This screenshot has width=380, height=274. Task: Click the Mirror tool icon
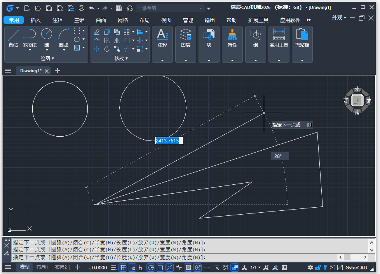click(x=117, y=40)
